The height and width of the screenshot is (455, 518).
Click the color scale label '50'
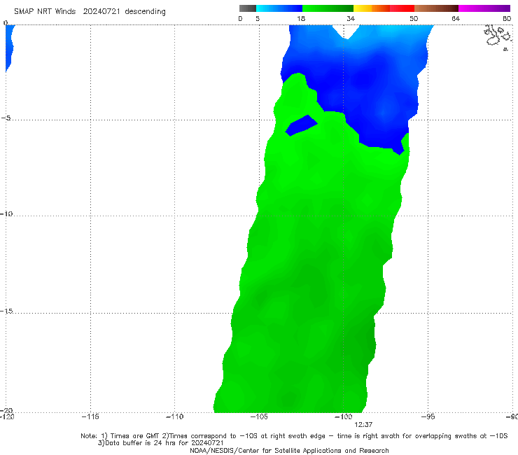click(414, 18)
